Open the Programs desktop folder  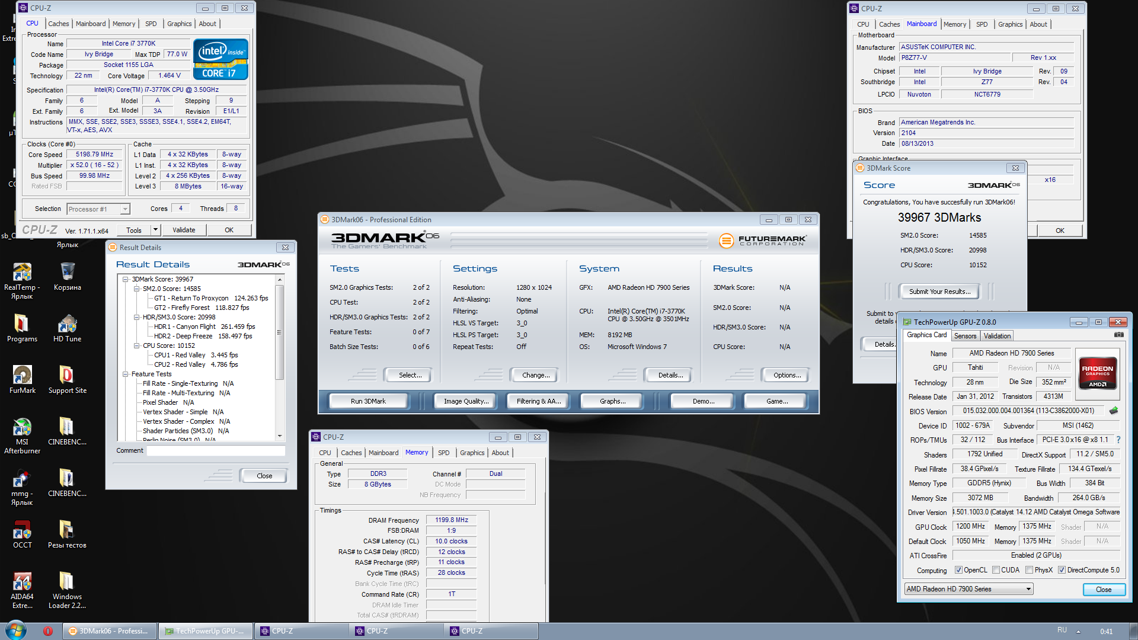[x=22, y=328]
